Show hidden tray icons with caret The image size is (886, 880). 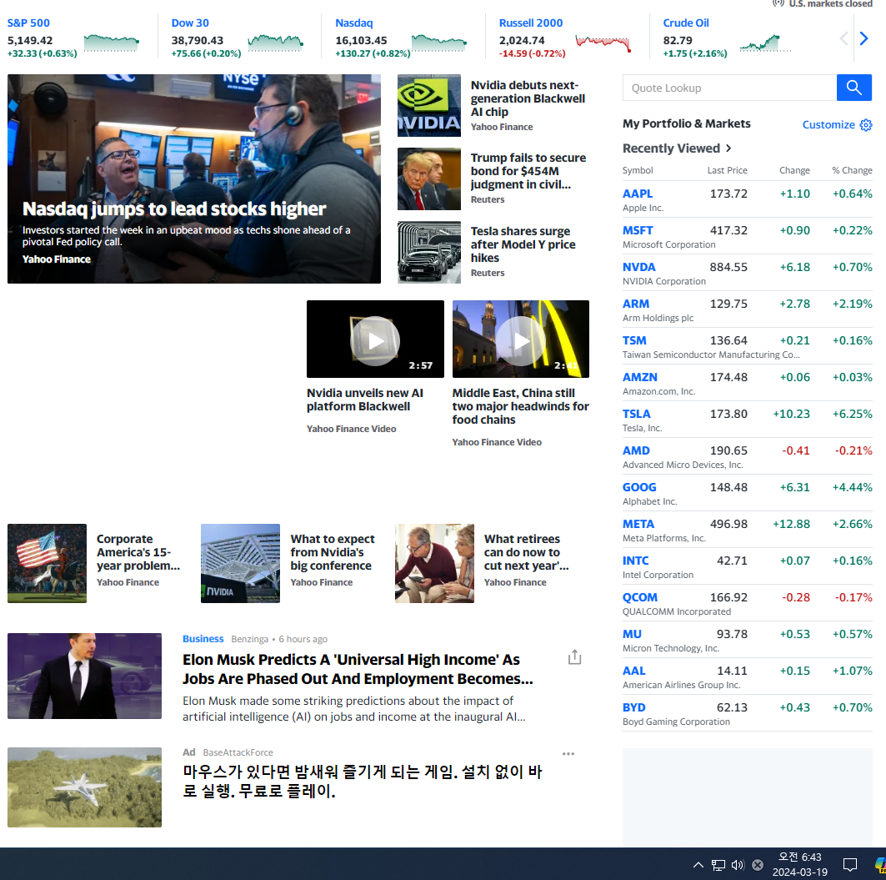pyautogui.click(x=698, y=865)
